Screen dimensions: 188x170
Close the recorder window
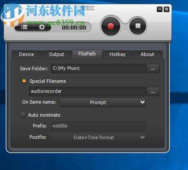(x=166, y=10)
